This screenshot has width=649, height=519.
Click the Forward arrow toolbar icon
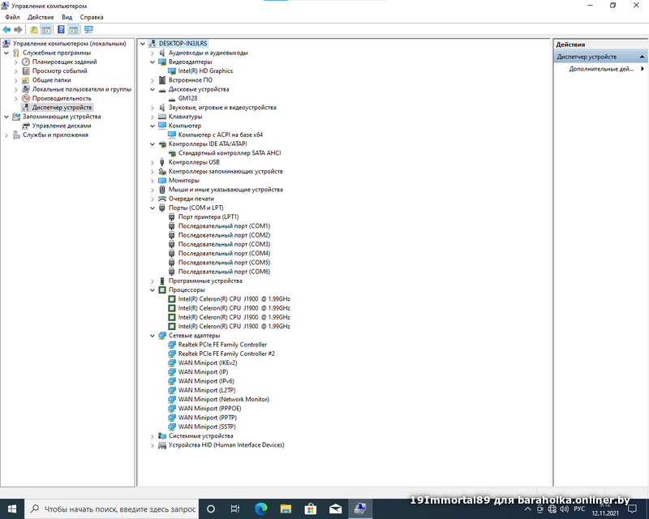(x=18, y=29)
